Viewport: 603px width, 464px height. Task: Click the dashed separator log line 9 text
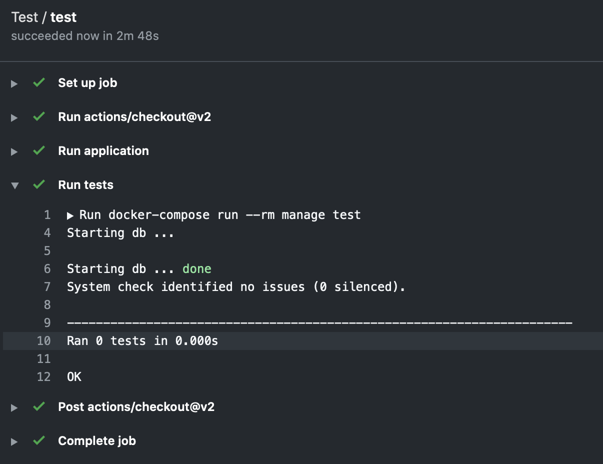(319, 323)
